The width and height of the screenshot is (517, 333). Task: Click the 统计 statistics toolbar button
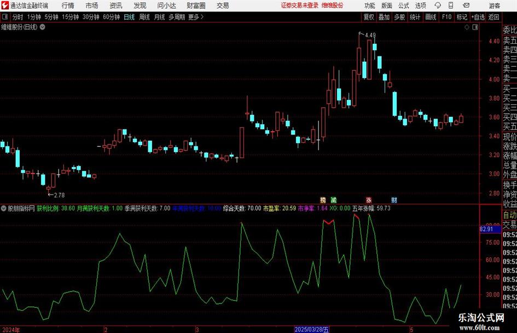click(x=415, y=17)
